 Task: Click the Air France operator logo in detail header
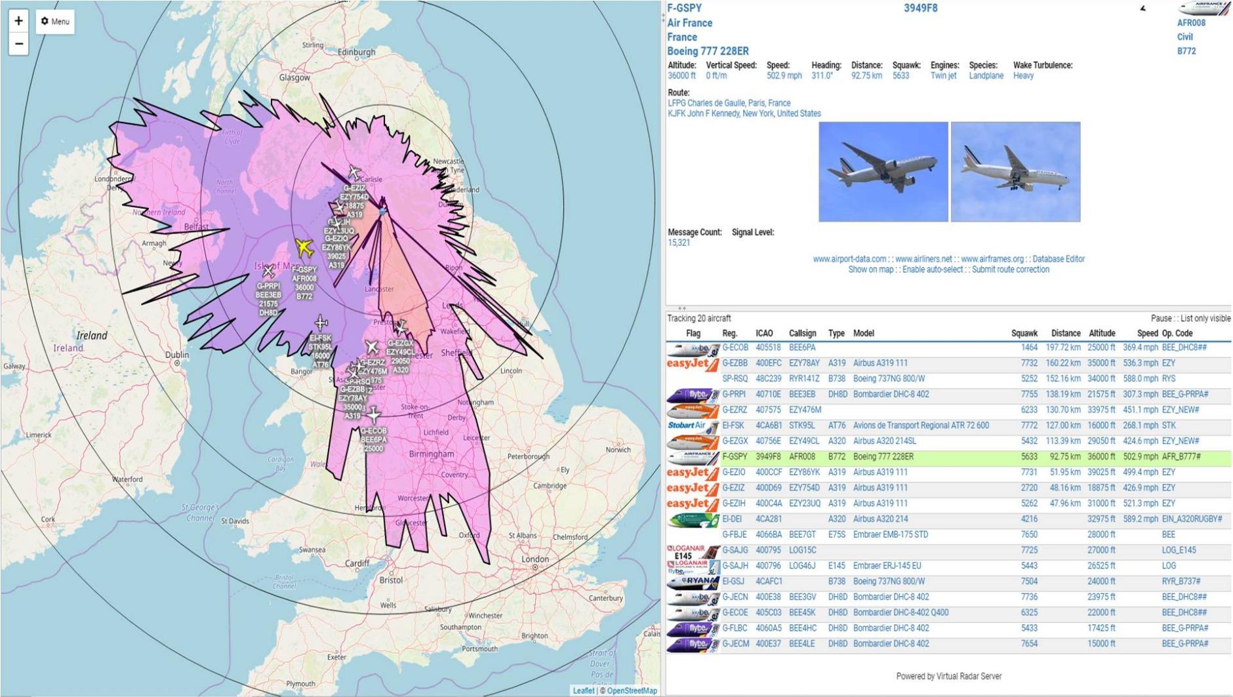tap(1203, 9)
